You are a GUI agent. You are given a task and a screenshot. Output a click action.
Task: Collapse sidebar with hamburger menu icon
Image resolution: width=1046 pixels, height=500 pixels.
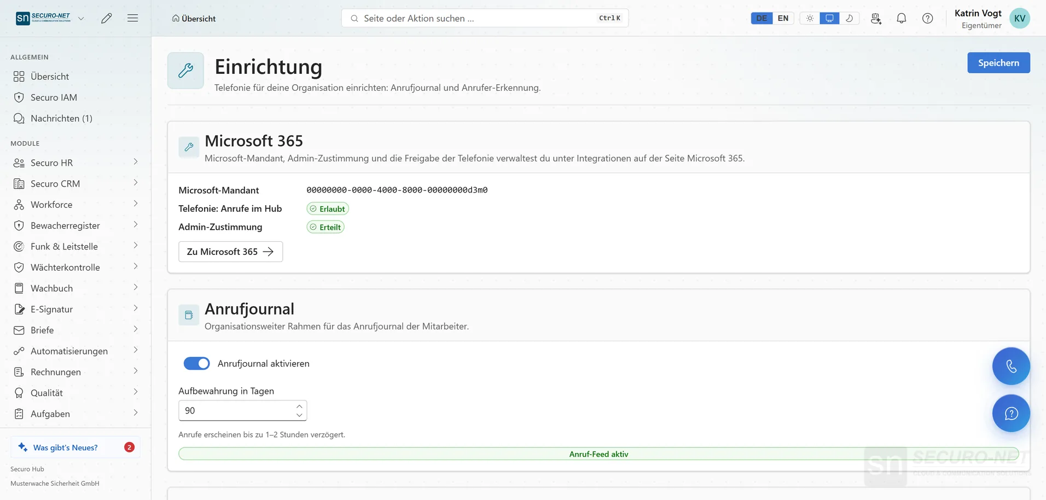(x=132, y=18)
